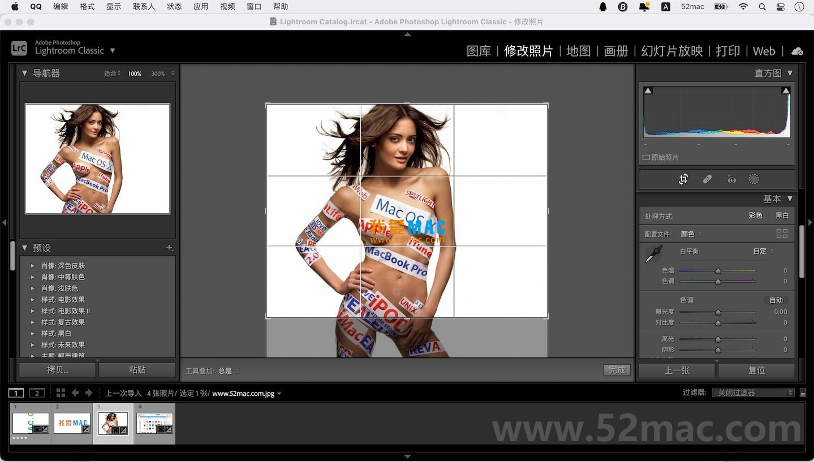Open the 关闭过滤器 filter dropdown
The width and height of the screenshot is (814, 462).
[753, 392]
